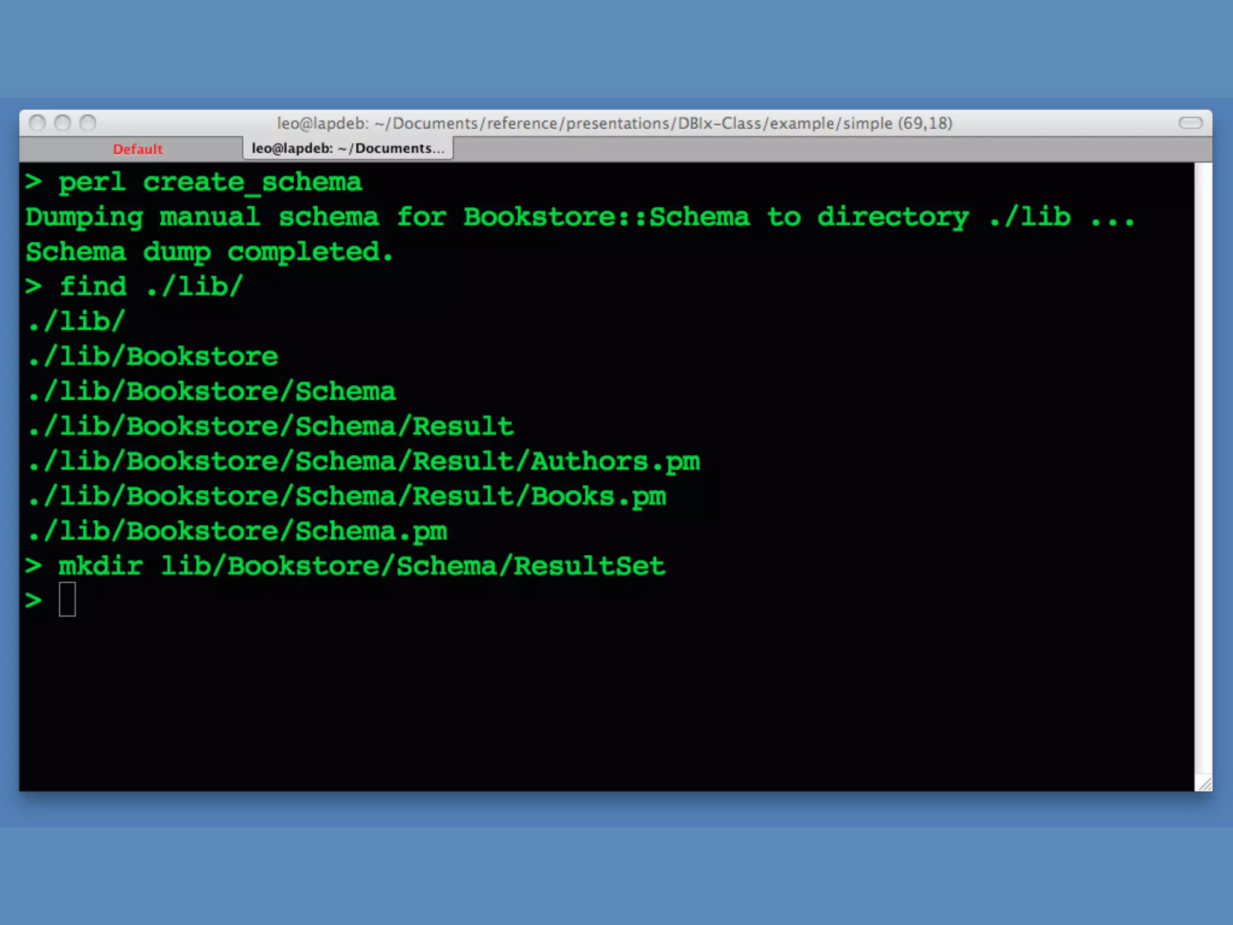Click the window title path text
The image size is (1233, 925).
tap(614, 123)
